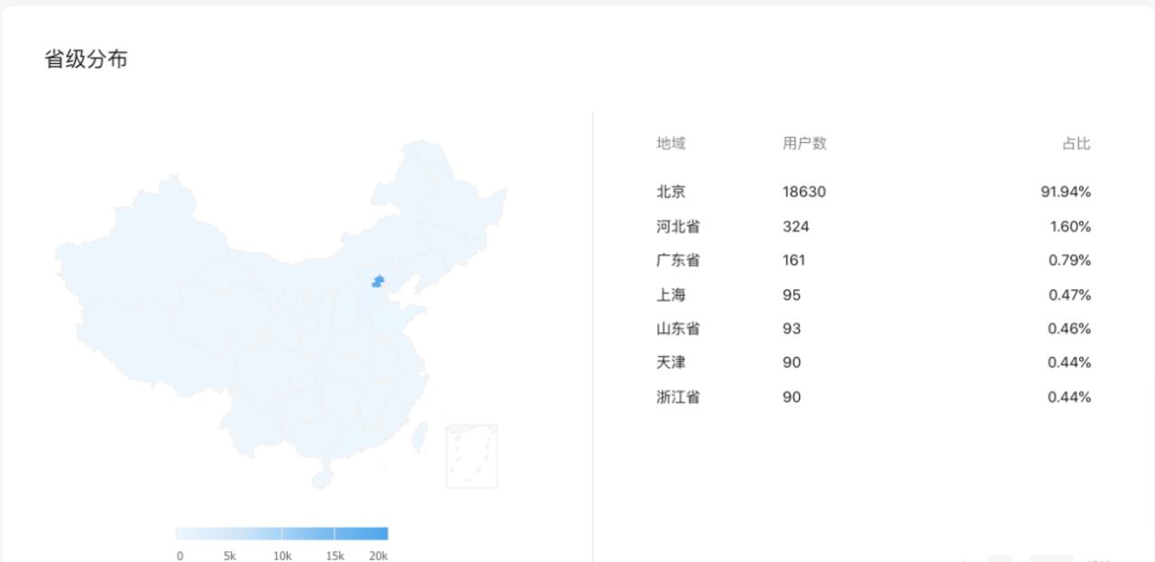
Task: Select the 上海 row name
Action: (671, 295)
